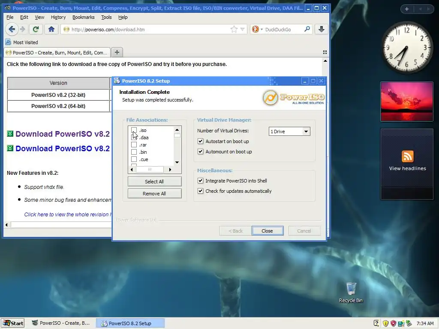The height and width of the screenshot is (329, 439).
Task: Untick Integrate PowerISO into Shell
Action: pyautogui.click(x=201, y=181)
